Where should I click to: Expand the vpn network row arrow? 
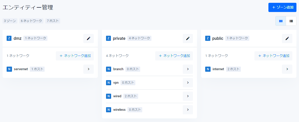(188, 83)
